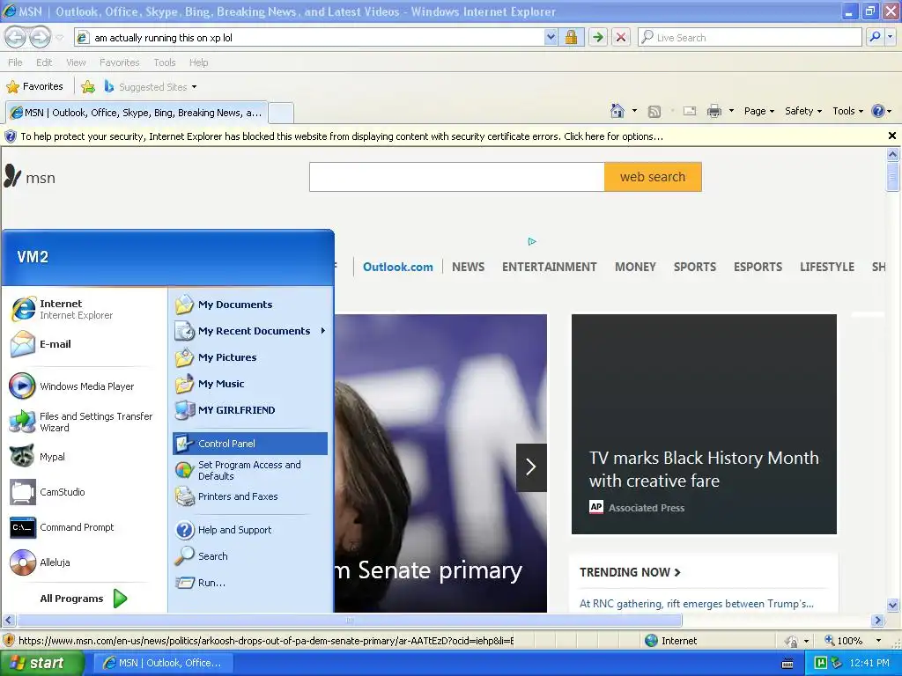Focus the Live Search input box
The height and width of the screenshot is (676, 902).
tap(750, 37)
